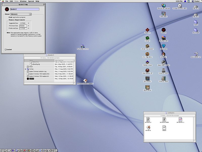This screenshot has height=152, width=202.
Task: Select Quake III Arena 130 readme.htm row
Action: (49, 74)
